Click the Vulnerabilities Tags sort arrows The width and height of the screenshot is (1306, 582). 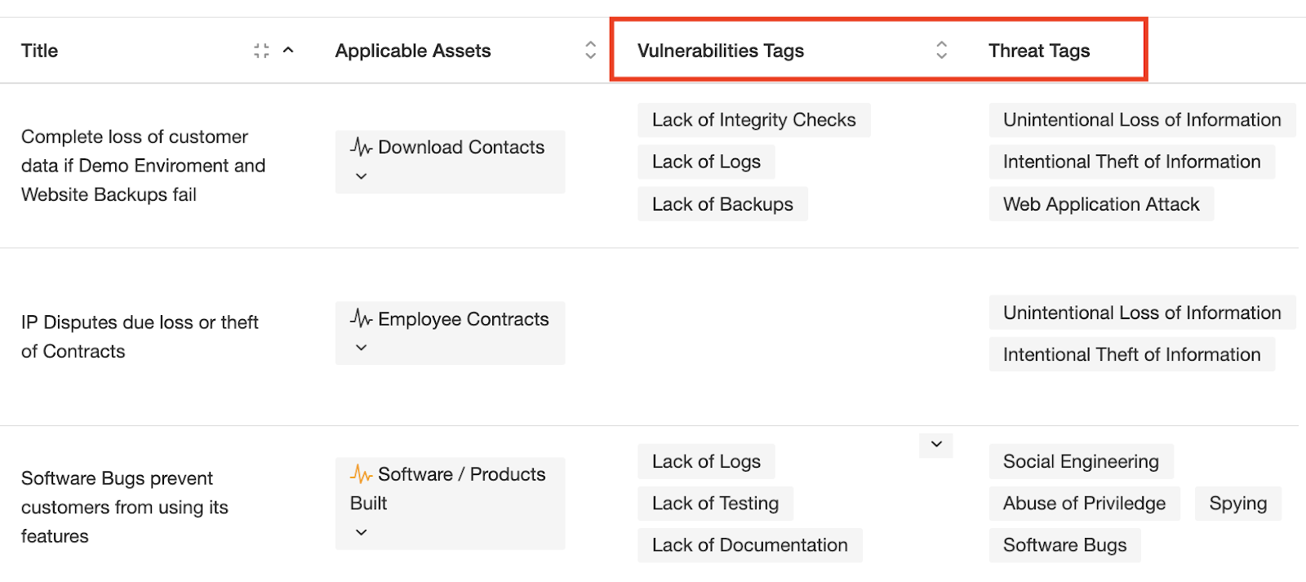[x=941, y=51]
